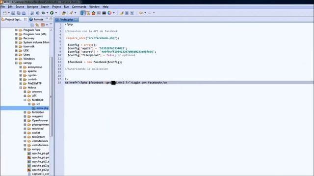
Task: Select index.php in the project tree
Action: [42, 108]
